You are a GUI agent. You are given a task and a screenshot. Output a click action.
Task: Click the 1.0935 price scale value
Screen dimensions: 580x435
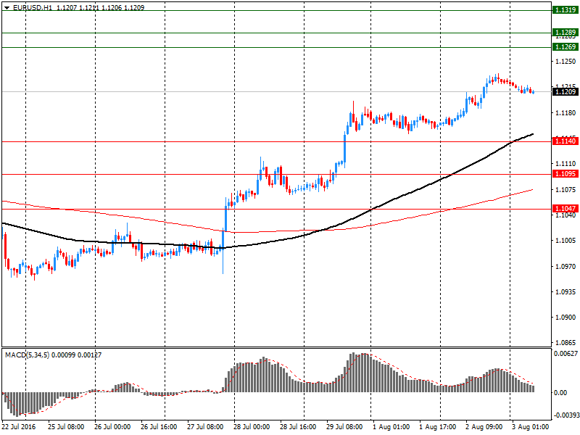pyautogui.click(x=565, y=292)
